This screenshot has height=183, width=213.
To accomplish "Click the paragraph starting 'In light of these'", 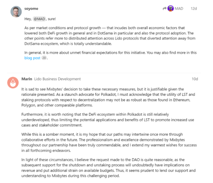I will 108,167.
